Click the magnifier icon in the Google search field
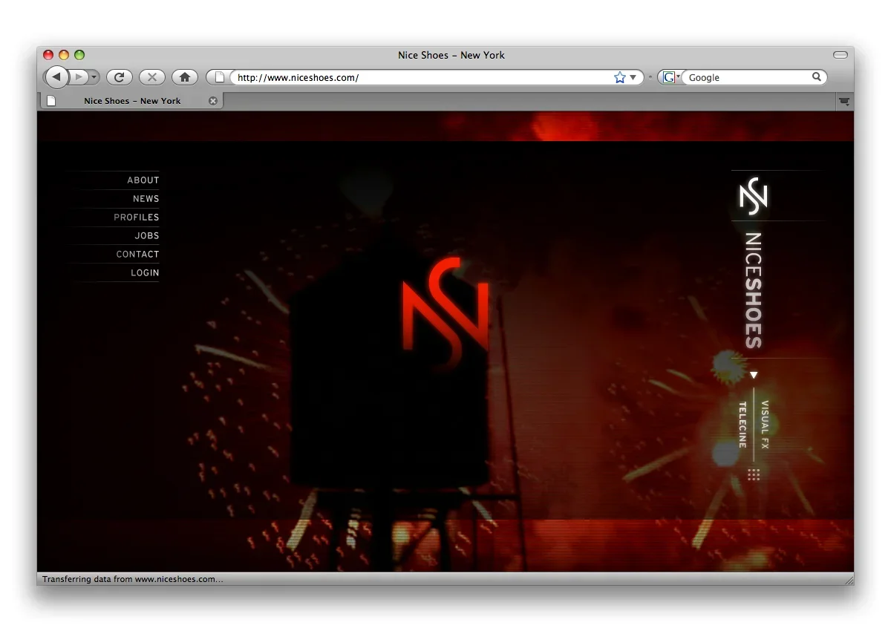The height and width of the screenshot is (631, 891). [817, 76]
